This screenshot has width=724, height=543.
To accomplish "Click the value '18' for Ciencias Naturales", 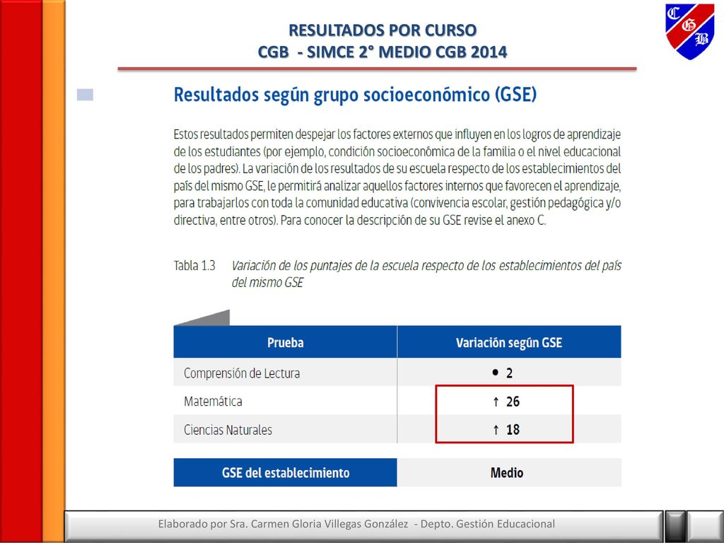I will [513, 430].
